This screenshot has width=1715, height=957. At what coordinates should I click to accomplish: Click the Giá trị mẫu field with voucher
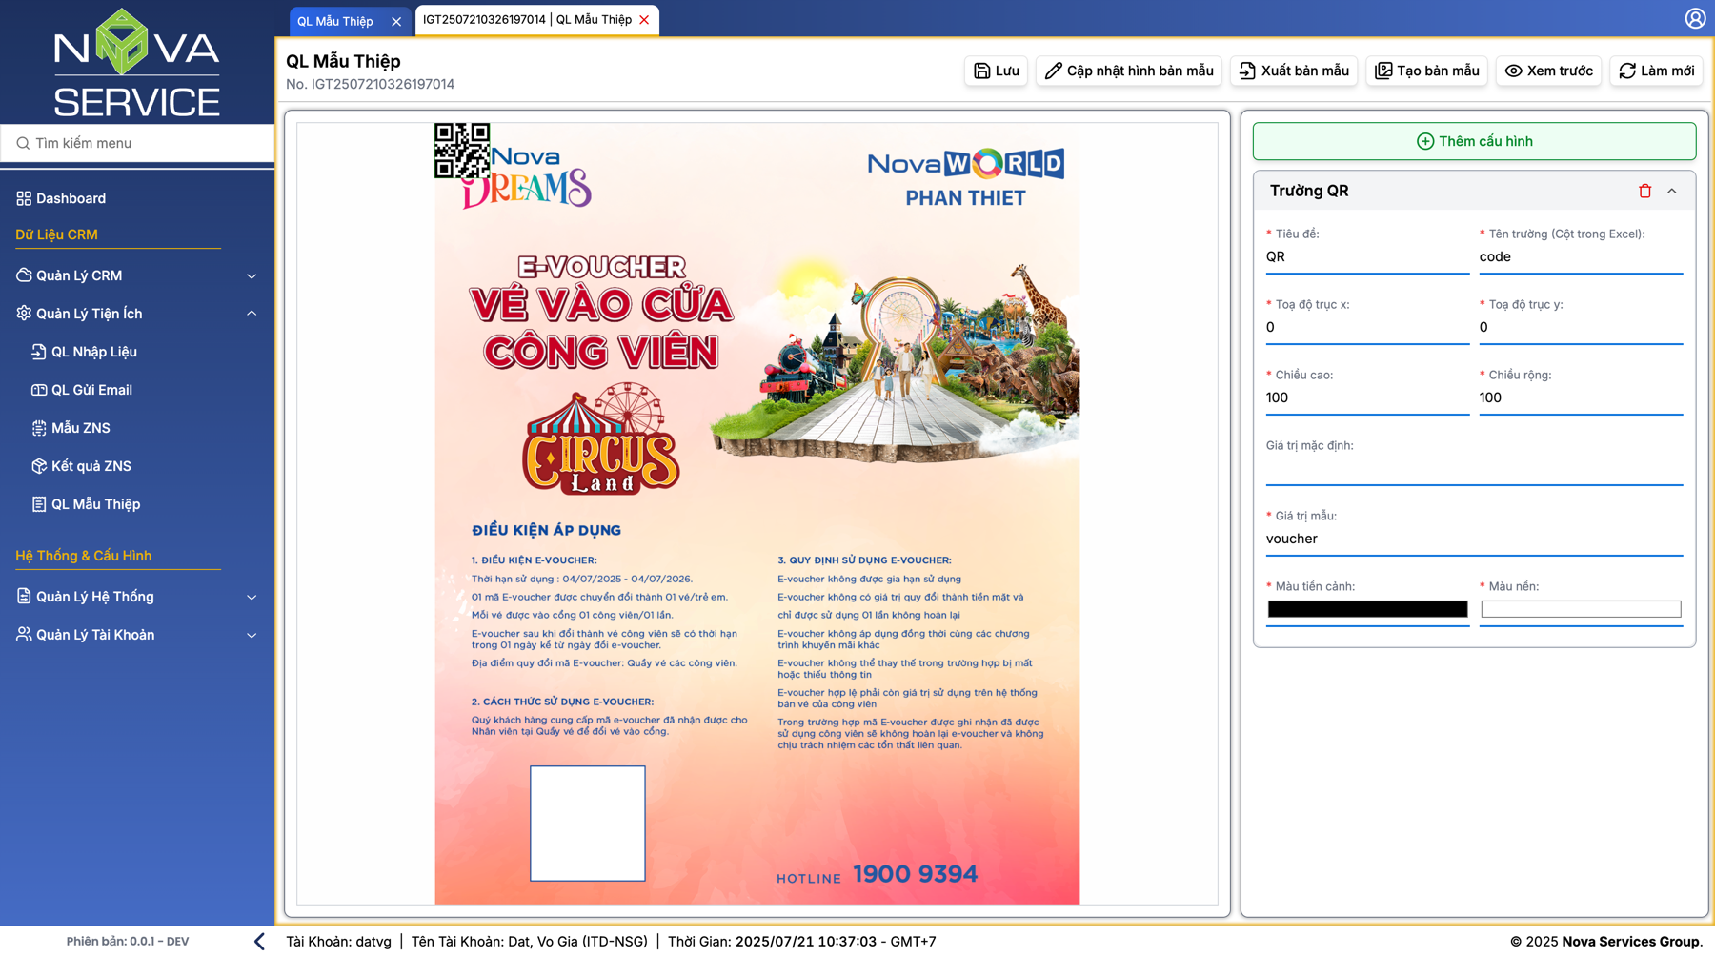[1474, 540]
